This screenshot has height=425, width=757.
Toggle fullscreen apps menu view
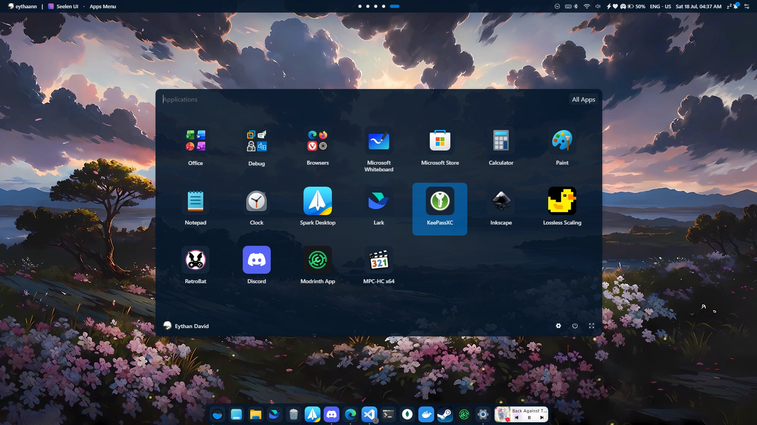[592, 326]
